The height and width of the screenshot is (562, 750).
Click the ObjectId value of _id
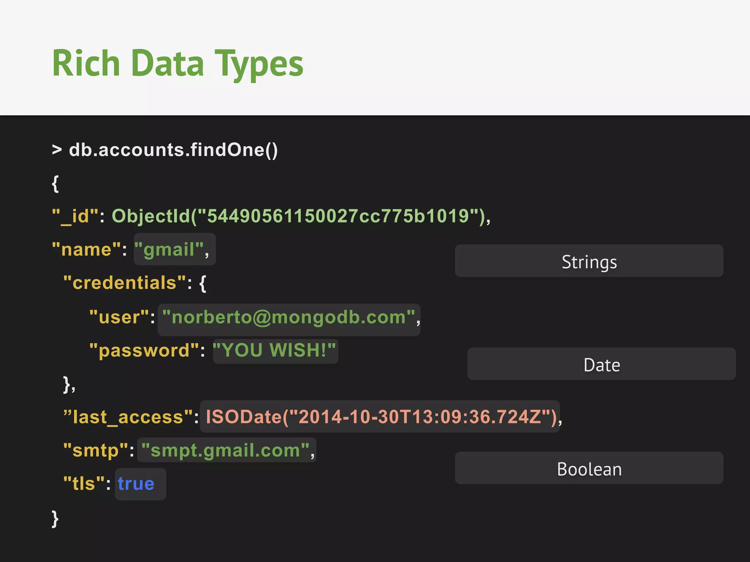pos(297,216)
